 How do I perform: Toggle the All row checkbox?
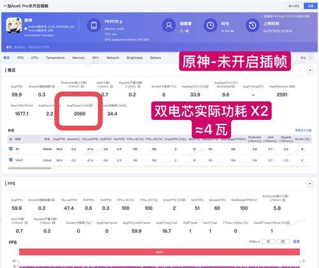11,149
